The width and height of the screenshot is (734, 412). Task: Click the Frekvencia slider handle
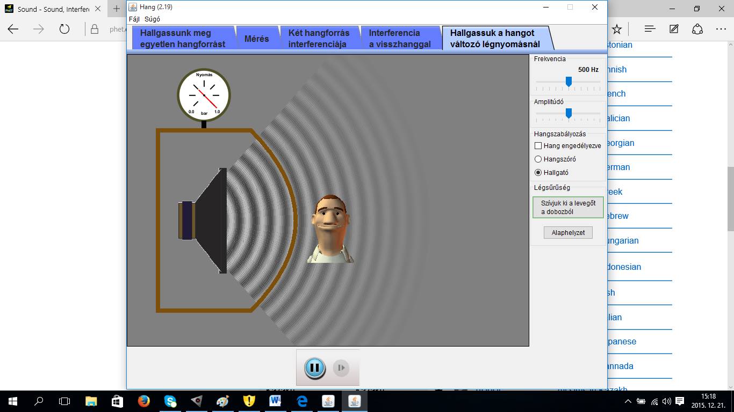[569, 82]
